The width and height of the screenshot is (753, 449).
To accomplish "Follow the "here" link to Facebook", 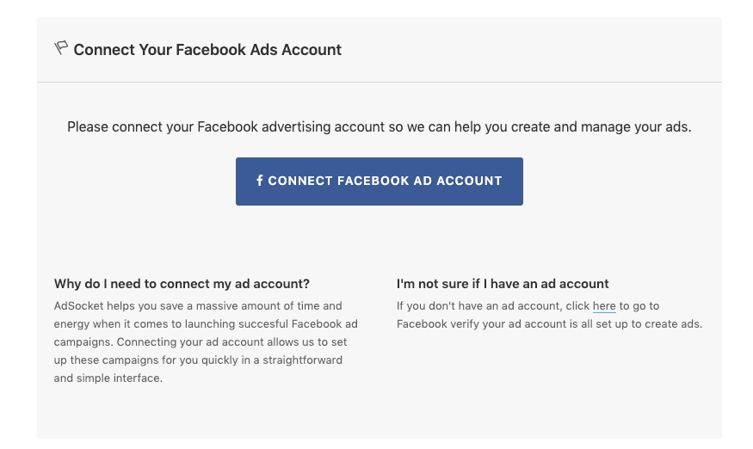I will pyautogui.click(x=604, y=306).
